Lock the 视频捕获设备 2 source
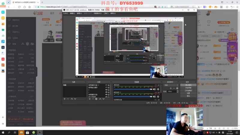This screenshot has height=135, width=240. (x=109, y=85)
